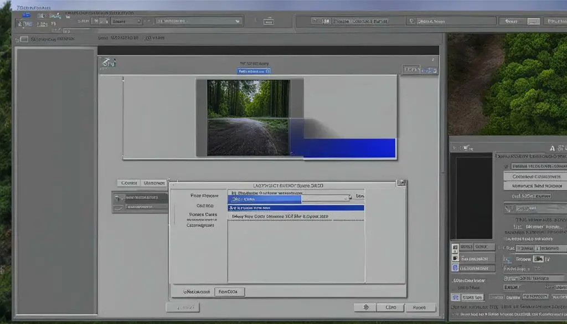The height and width of the screenshot is (324, 567).
Task: Click the icon-only button in the bottom button row
Action: [x=365, y=307]
